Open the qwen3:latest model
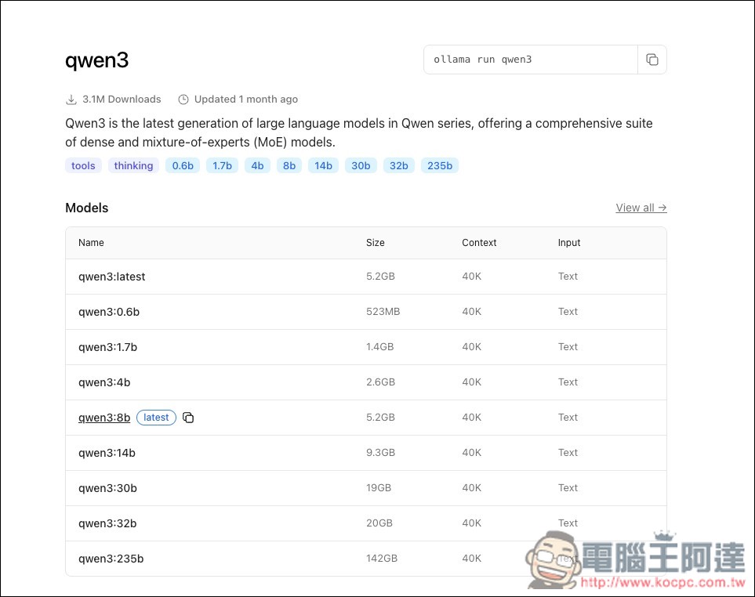This screenshot has height=597, width=755. pos(111,277)
